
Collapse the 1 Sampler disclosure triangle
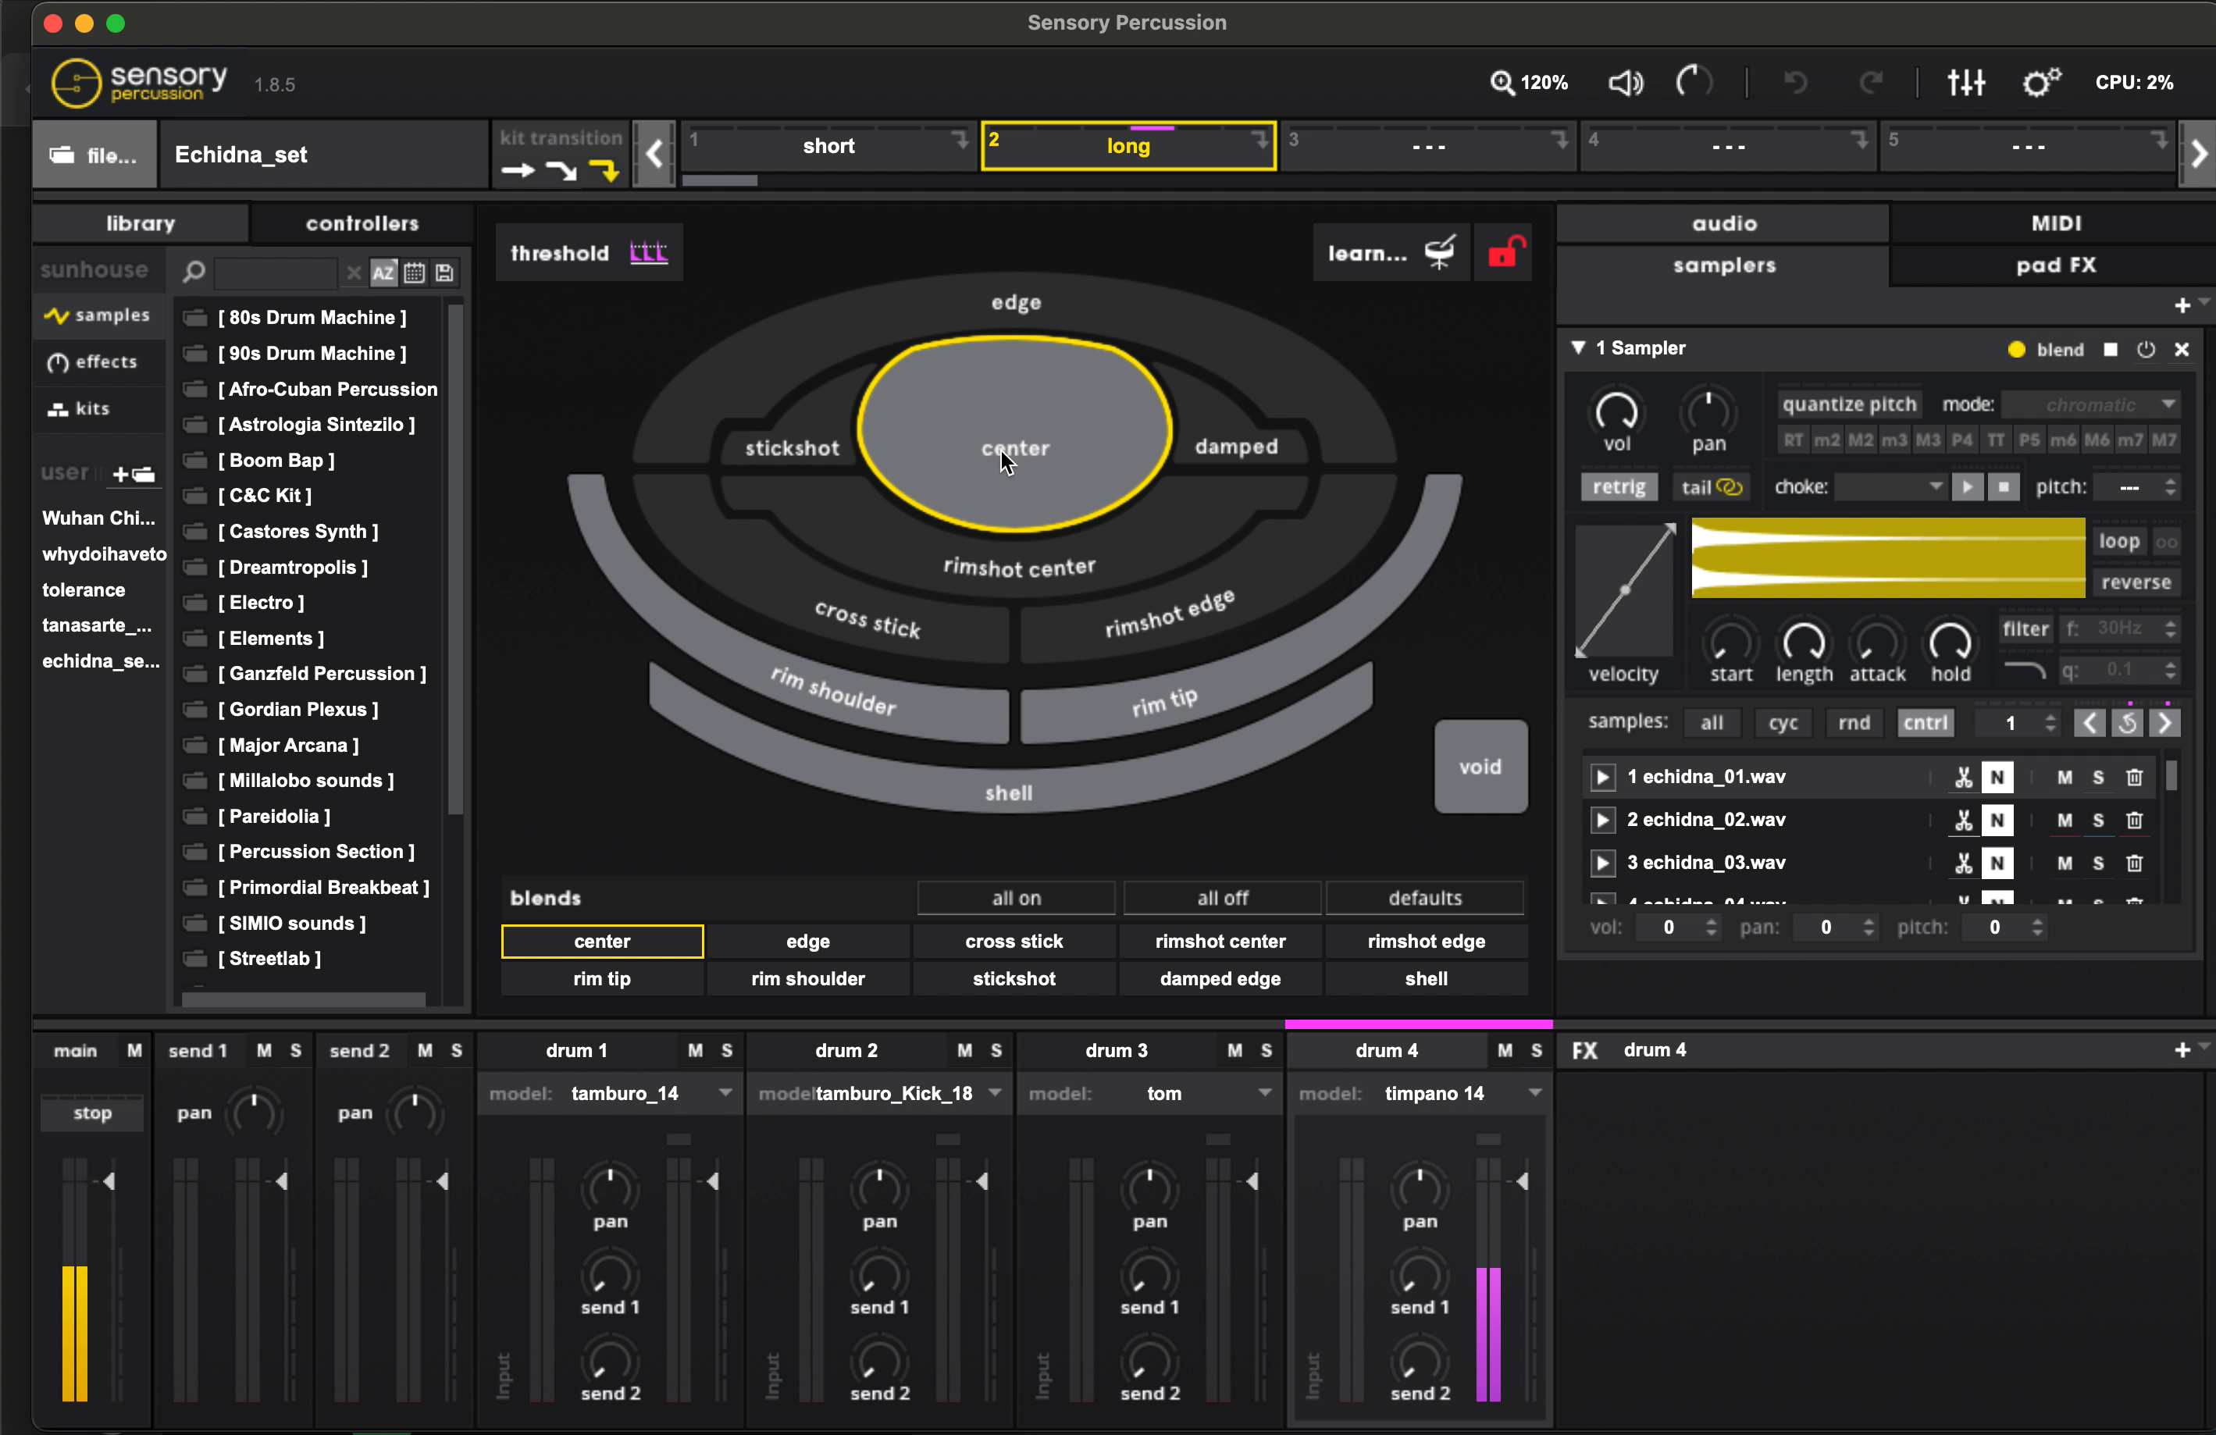(x=1578, y=348)
